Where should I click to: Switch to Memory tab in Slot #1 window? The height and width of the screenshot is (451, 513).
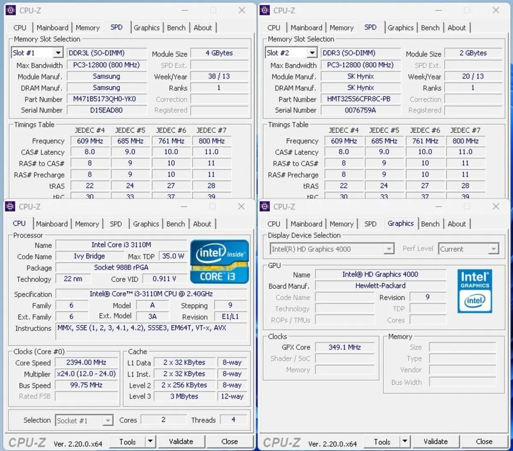click(x=88, y=28)
